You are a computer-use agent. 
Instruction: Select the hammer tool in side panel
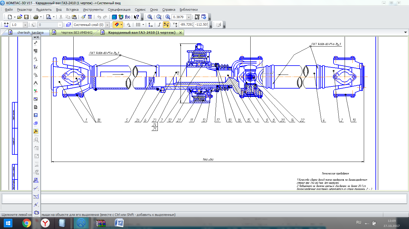point(36,131)
